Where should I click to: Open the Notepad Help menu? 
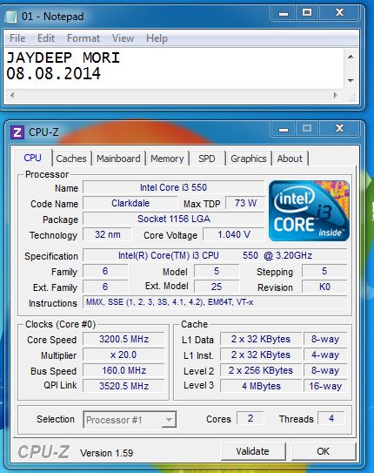pos(157,38)
